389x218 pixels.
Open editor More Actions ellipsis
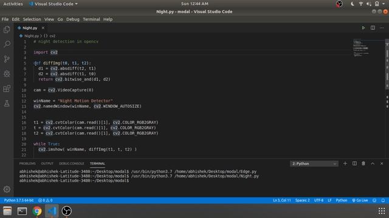(x=382, y=28)
